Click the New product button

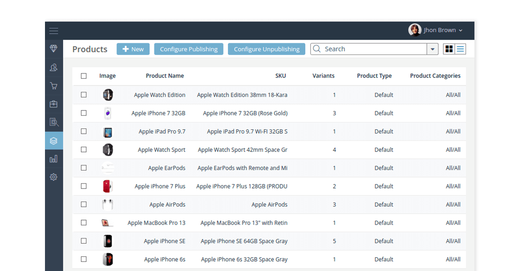click(133, 49)
